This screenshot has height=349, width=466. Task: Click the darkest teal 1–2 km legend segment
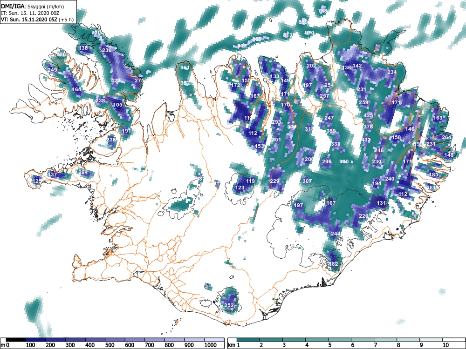(x=248, y=340)
